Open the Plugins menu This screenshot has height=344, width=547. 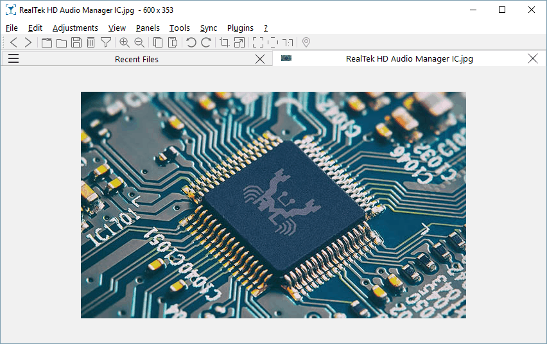(240, 28)
